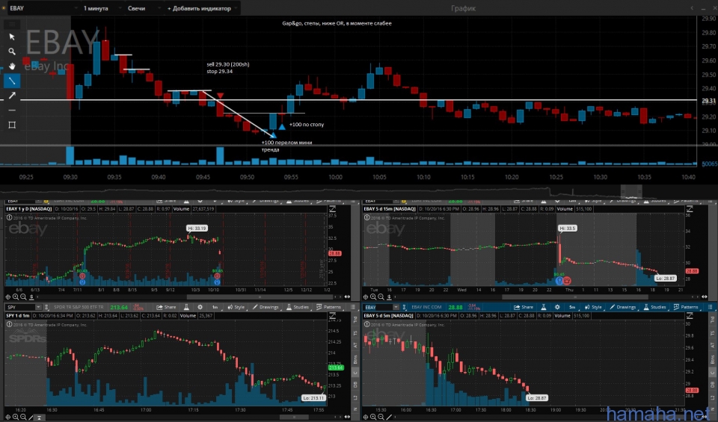Click crosshair icon under EBAY 1 y D chart

coord(8,297)
